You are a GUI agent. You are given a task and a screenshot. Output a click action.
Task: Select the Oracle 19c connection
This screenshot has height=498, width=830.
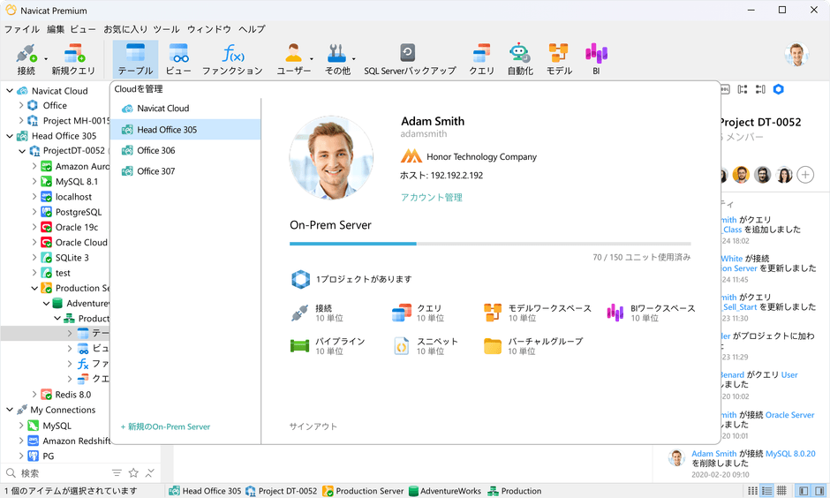(x=77, y=227)
